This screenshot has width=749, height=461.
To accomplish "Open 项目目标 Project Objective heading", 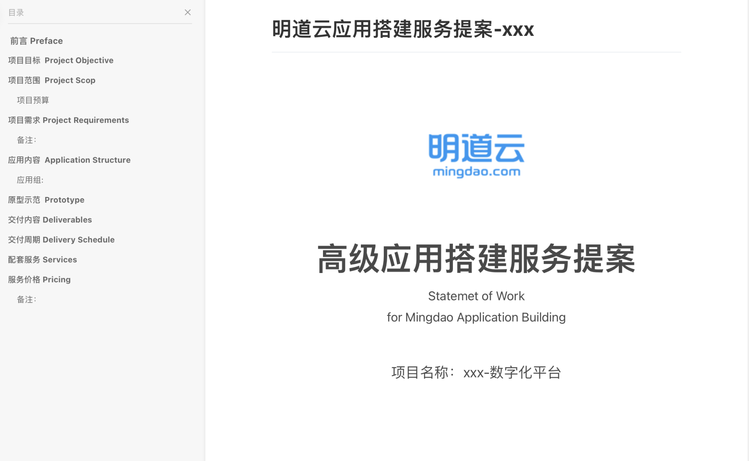I will (x=60, y=60).
